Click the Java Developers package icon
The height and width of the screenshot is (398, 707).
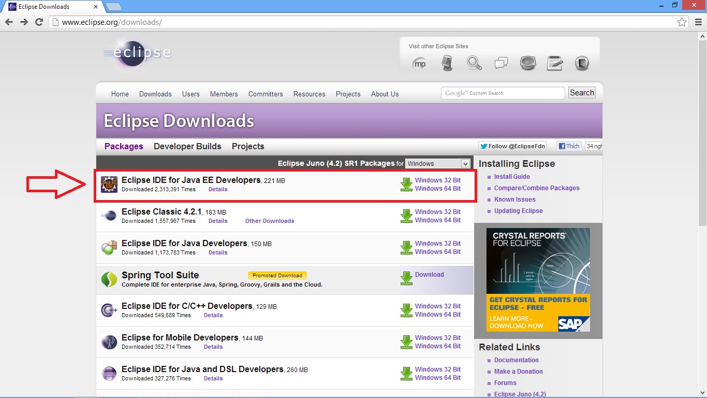(x=109, y=248)
